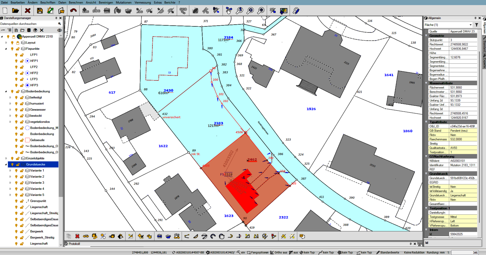The width and height of the screenshot is (486, 255).
Task: Toggle the eye icon in Darstellungsmanager
Action: 60,30
